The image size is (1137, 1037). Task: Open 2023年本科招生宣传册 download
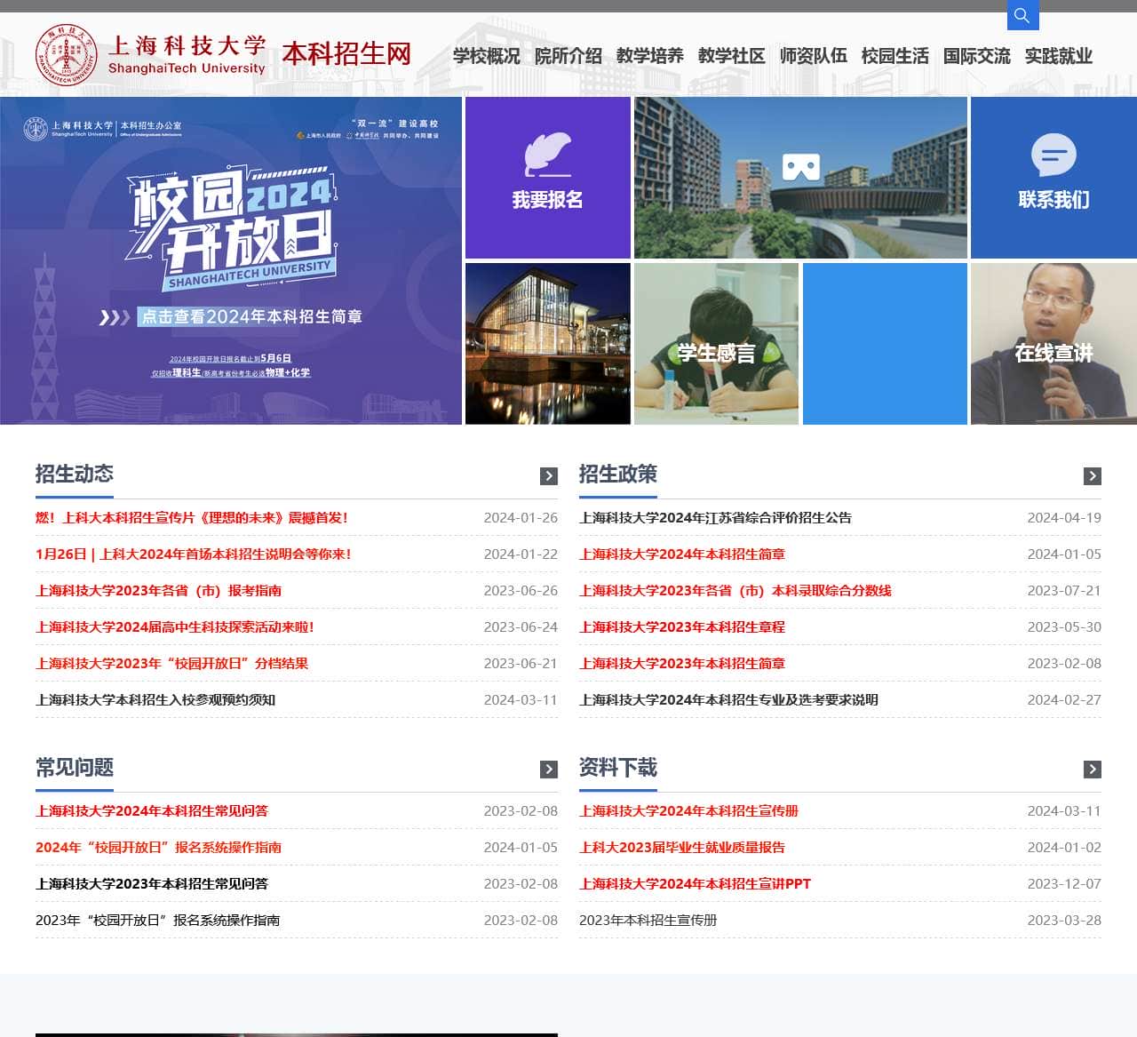648,921
